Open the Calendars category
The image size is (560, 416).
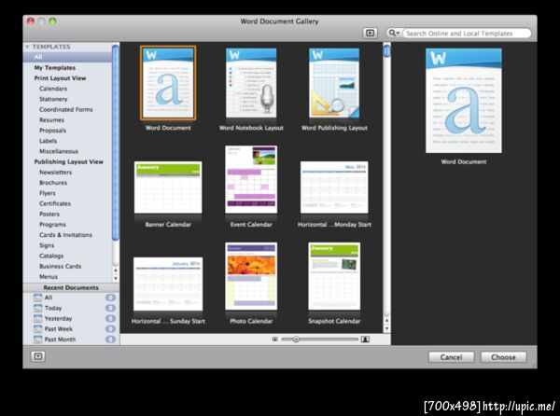point(53,89)
